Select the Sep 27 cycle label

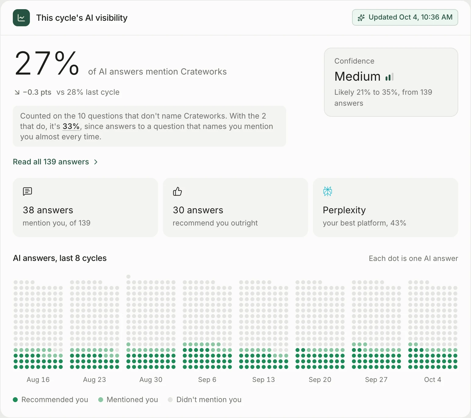[x=376, y=380]
